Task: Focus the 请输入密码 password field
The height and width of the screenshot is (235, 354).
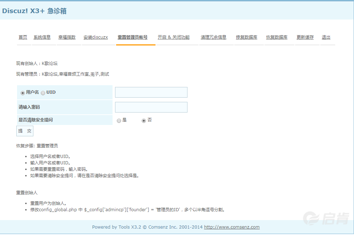Action: click(151, 107)
